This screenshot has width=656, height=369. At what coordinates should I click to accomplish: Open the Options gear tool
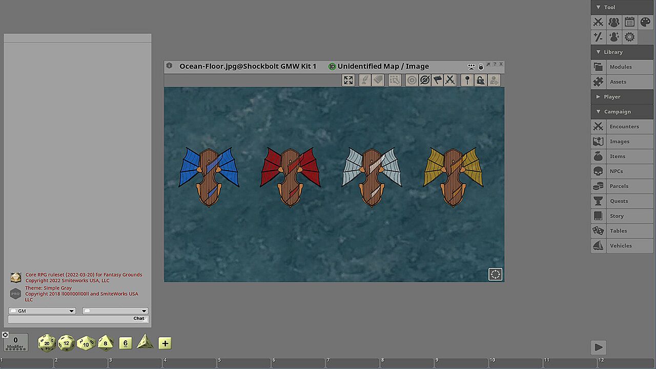[x=629, y=37]
